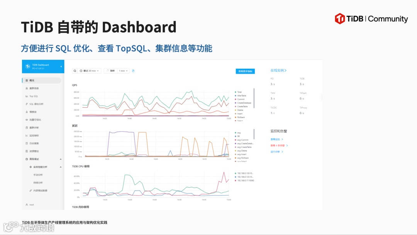Click the zoom-out magnifier icon

point(75,71)
